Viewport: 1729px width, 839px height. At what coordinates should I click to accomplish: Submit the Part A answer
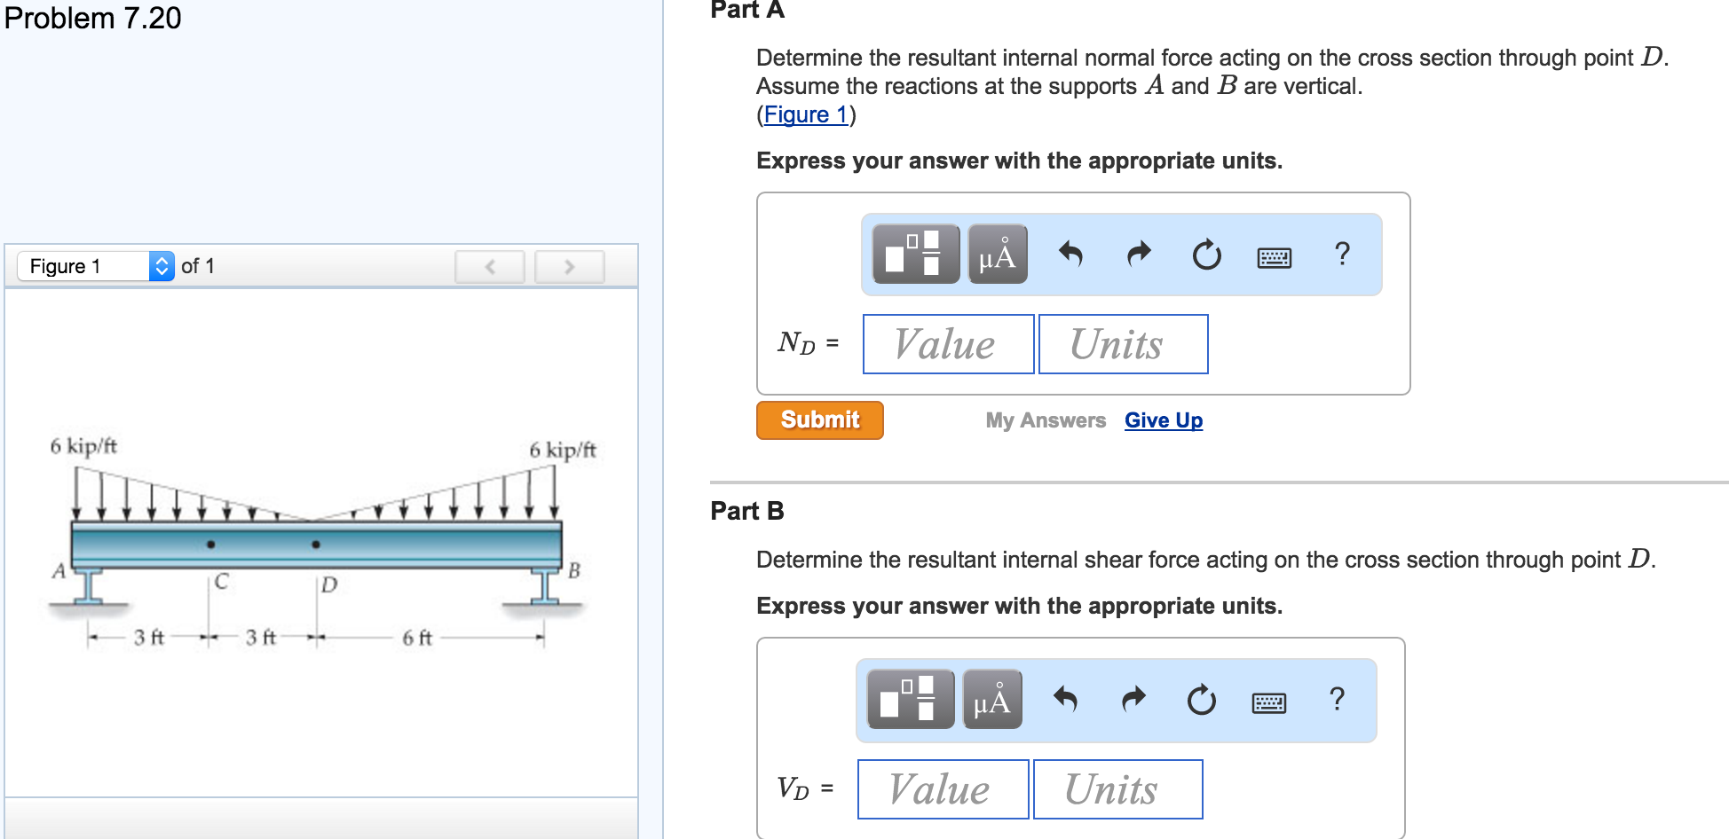point(819,420)
